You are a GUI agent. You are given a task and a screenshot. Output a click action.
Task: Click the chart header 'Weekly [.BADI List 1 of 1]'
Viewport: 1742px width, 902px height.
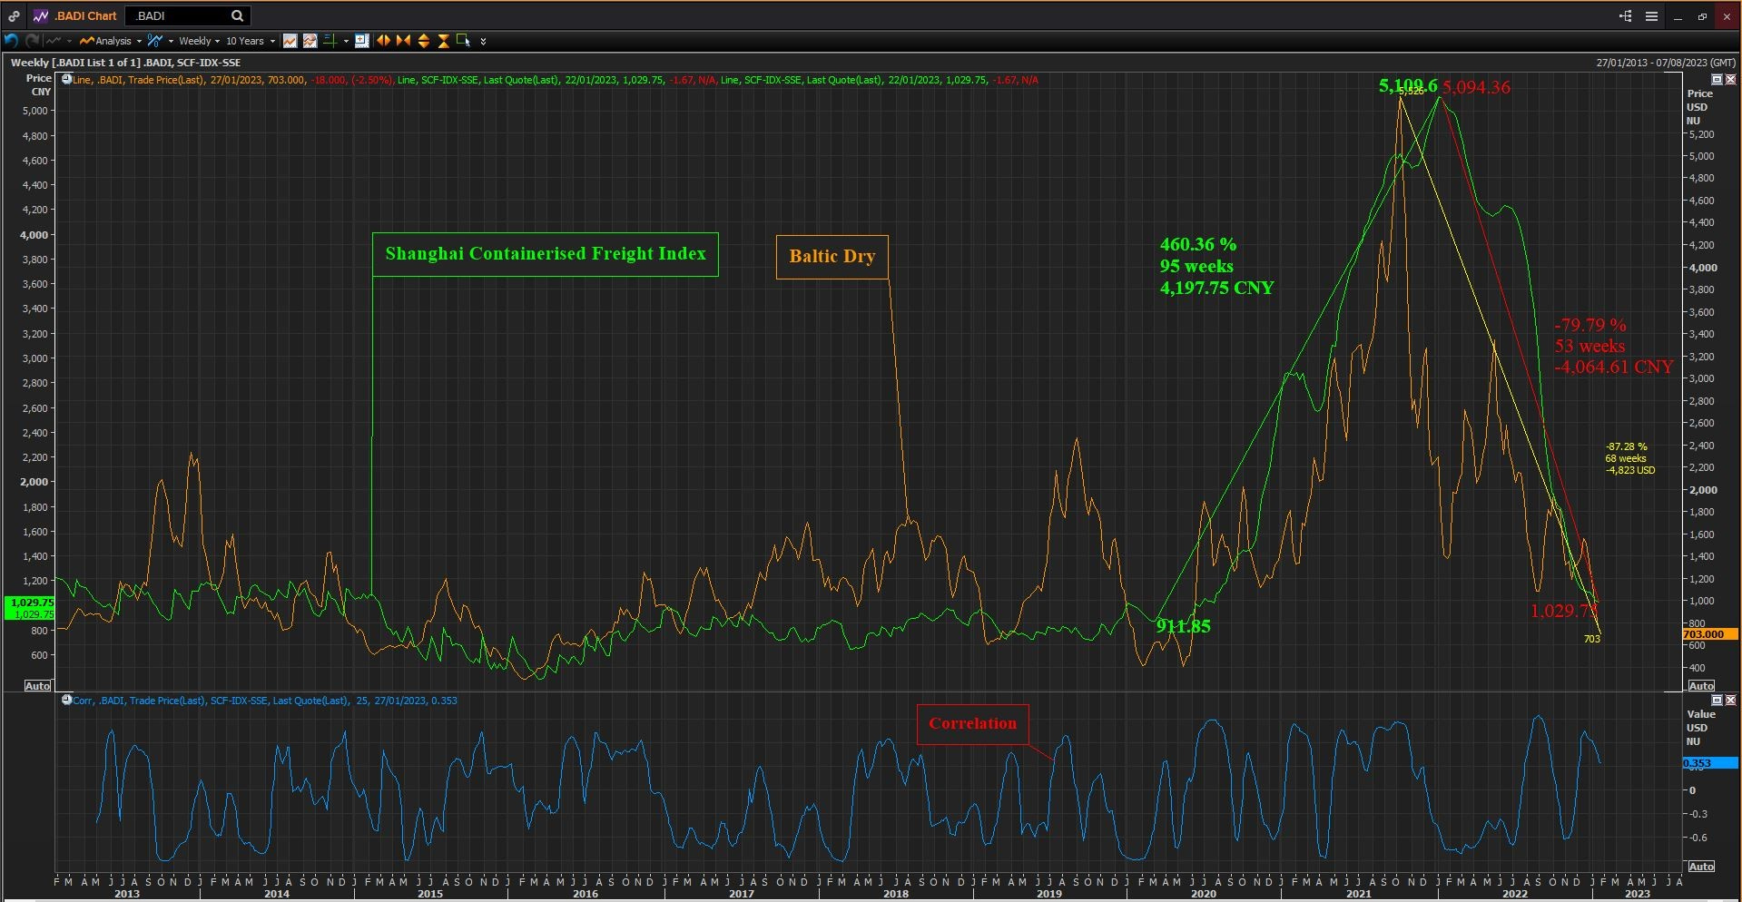point(75,63)
